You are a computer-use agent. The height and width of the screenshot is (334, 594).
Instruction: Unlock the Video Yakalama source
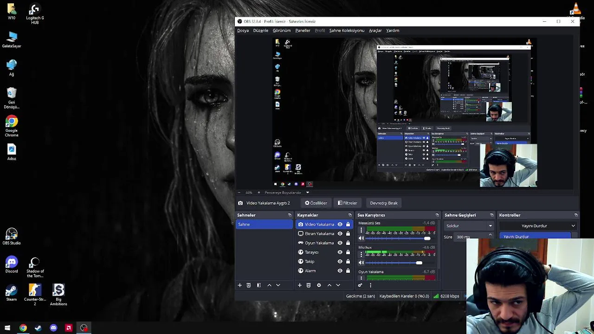348,225
